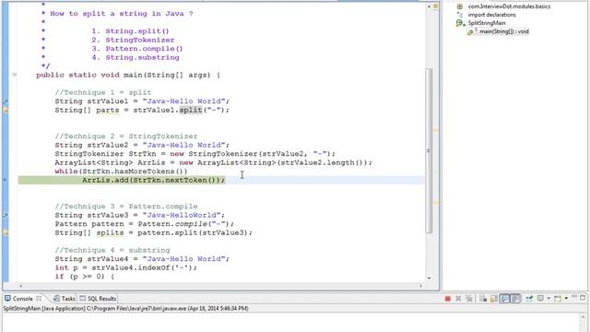Maximize the Console panel

coord(583,297)
